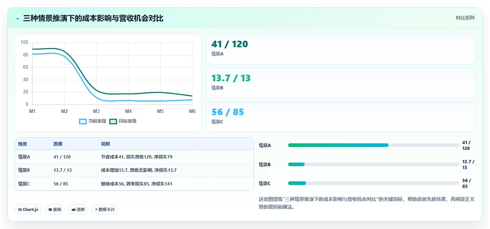Image resolution: width=490 pixels, height=229 pixels.
Task: Click the 情景B progress bar
Action: [x=373, y=164]
